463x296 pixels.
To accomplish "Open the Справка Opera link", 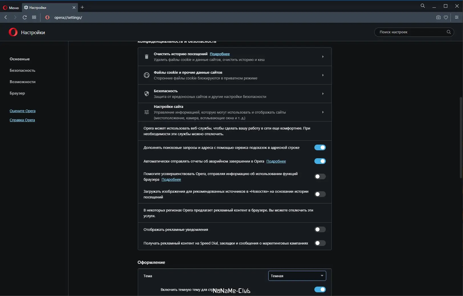I will pos(22,120).
